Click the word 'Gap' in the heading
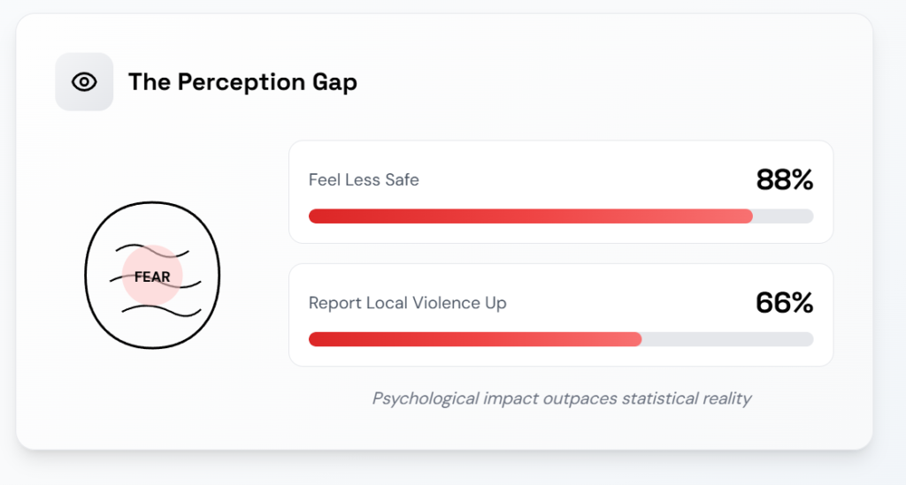Image resolution: width=906 pixels, height=485 pixels. click(x=336, y=82)
